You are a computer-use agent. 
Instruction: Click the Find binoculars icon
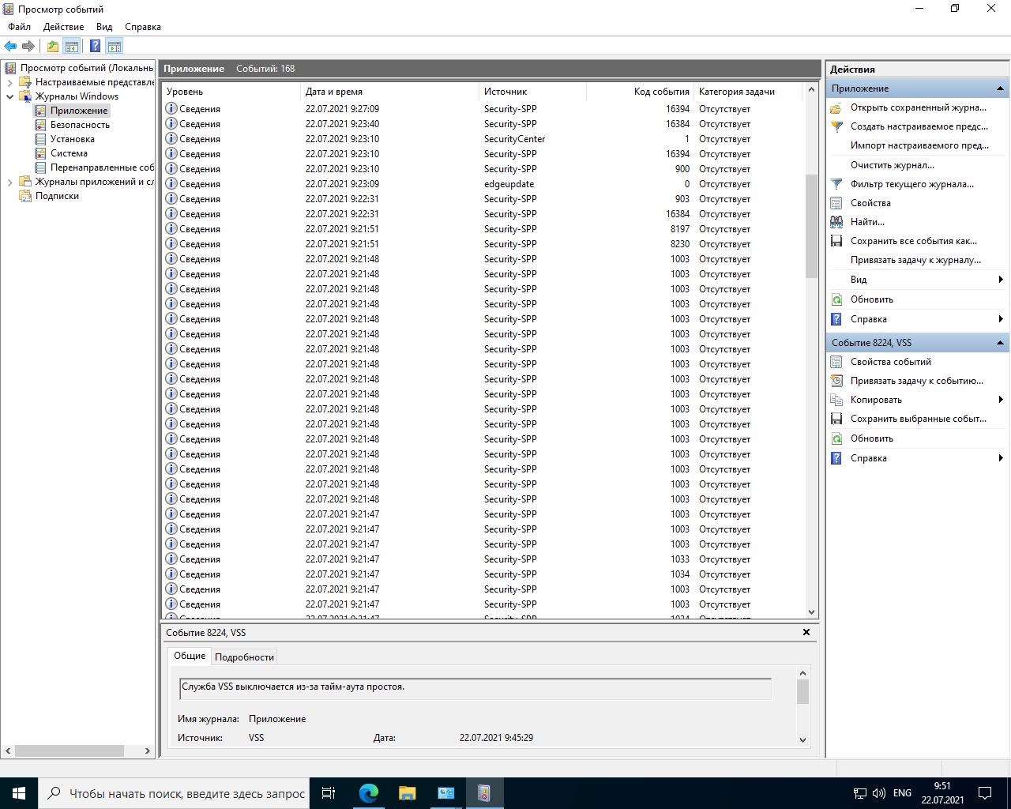click(836, 222)
